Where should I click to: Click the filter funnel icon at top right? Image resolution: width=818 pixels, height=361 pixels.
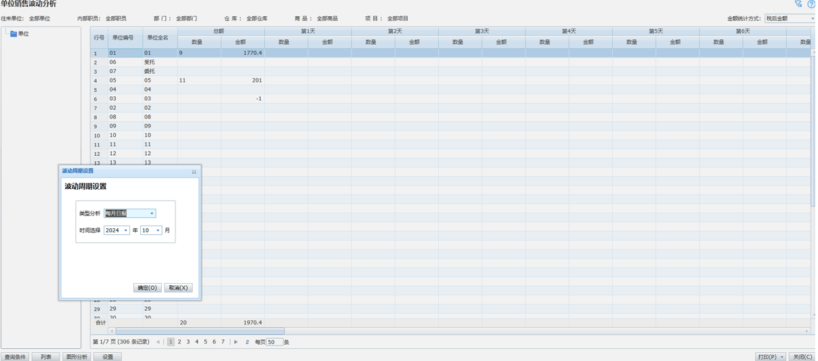pyautogui.click(x=798, y=4)
